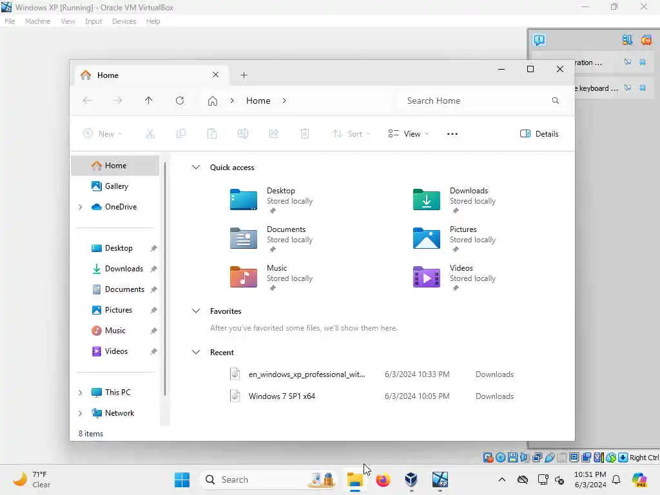Click the Rename toolbar icon
This screenshot has height=495, width=660.
click(x=243, y=134)
